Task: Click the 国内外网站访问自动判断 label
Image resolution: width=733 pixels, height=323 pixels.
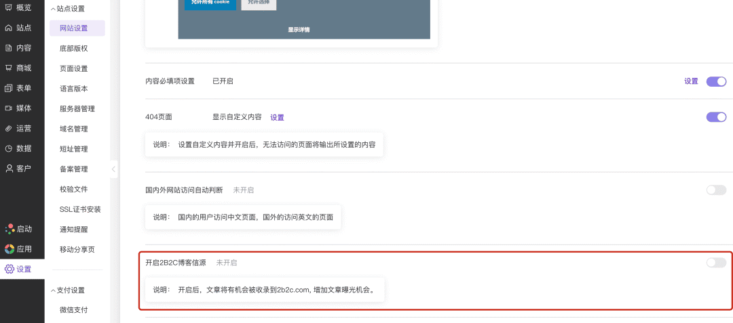Action: [184, 190]
